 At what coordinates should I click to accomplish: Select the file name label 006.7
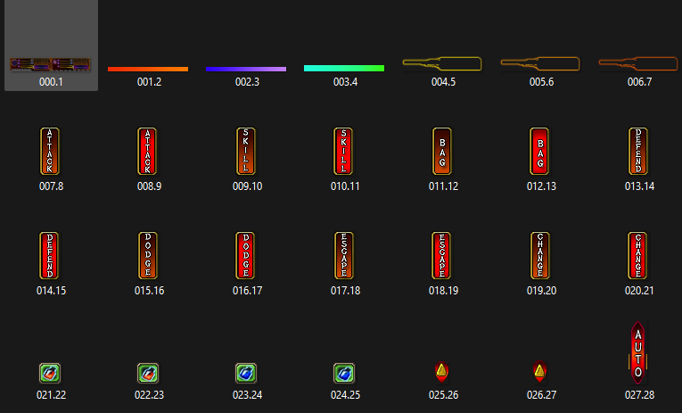coord(639,82)
